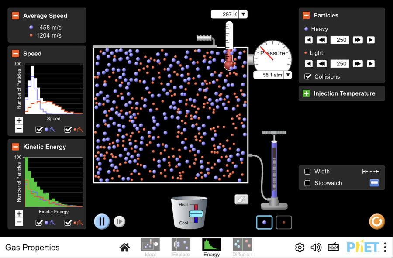Expand the Injection Temperature panel
Image resolution: width=393 pixels, height=258 pixels.
pyautogui.click(x=306, y=93)
